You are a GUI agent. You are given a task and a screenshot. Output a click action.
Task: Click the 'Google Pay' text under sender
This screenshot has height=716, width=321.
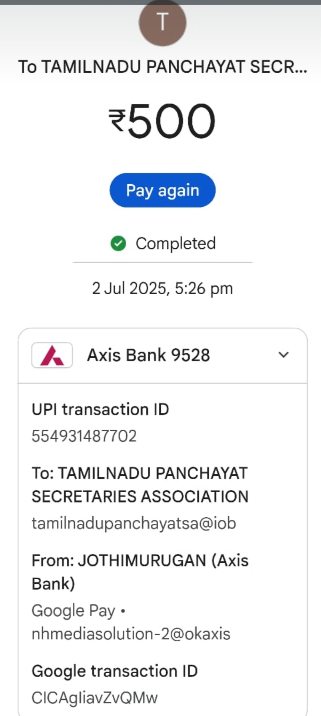coord(74,610)
